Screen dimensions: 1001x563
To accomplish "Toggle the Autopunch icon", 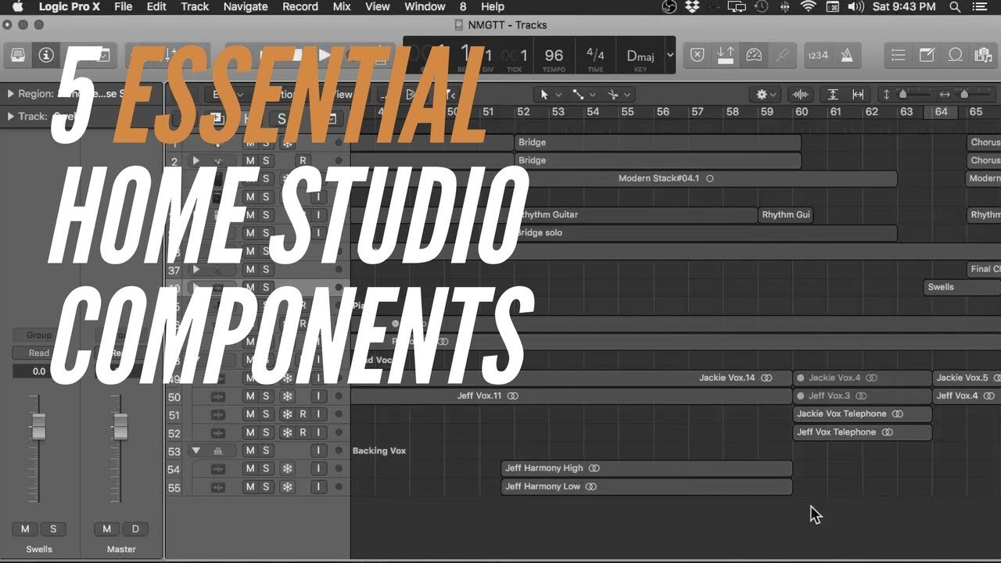I will [726, 55].
